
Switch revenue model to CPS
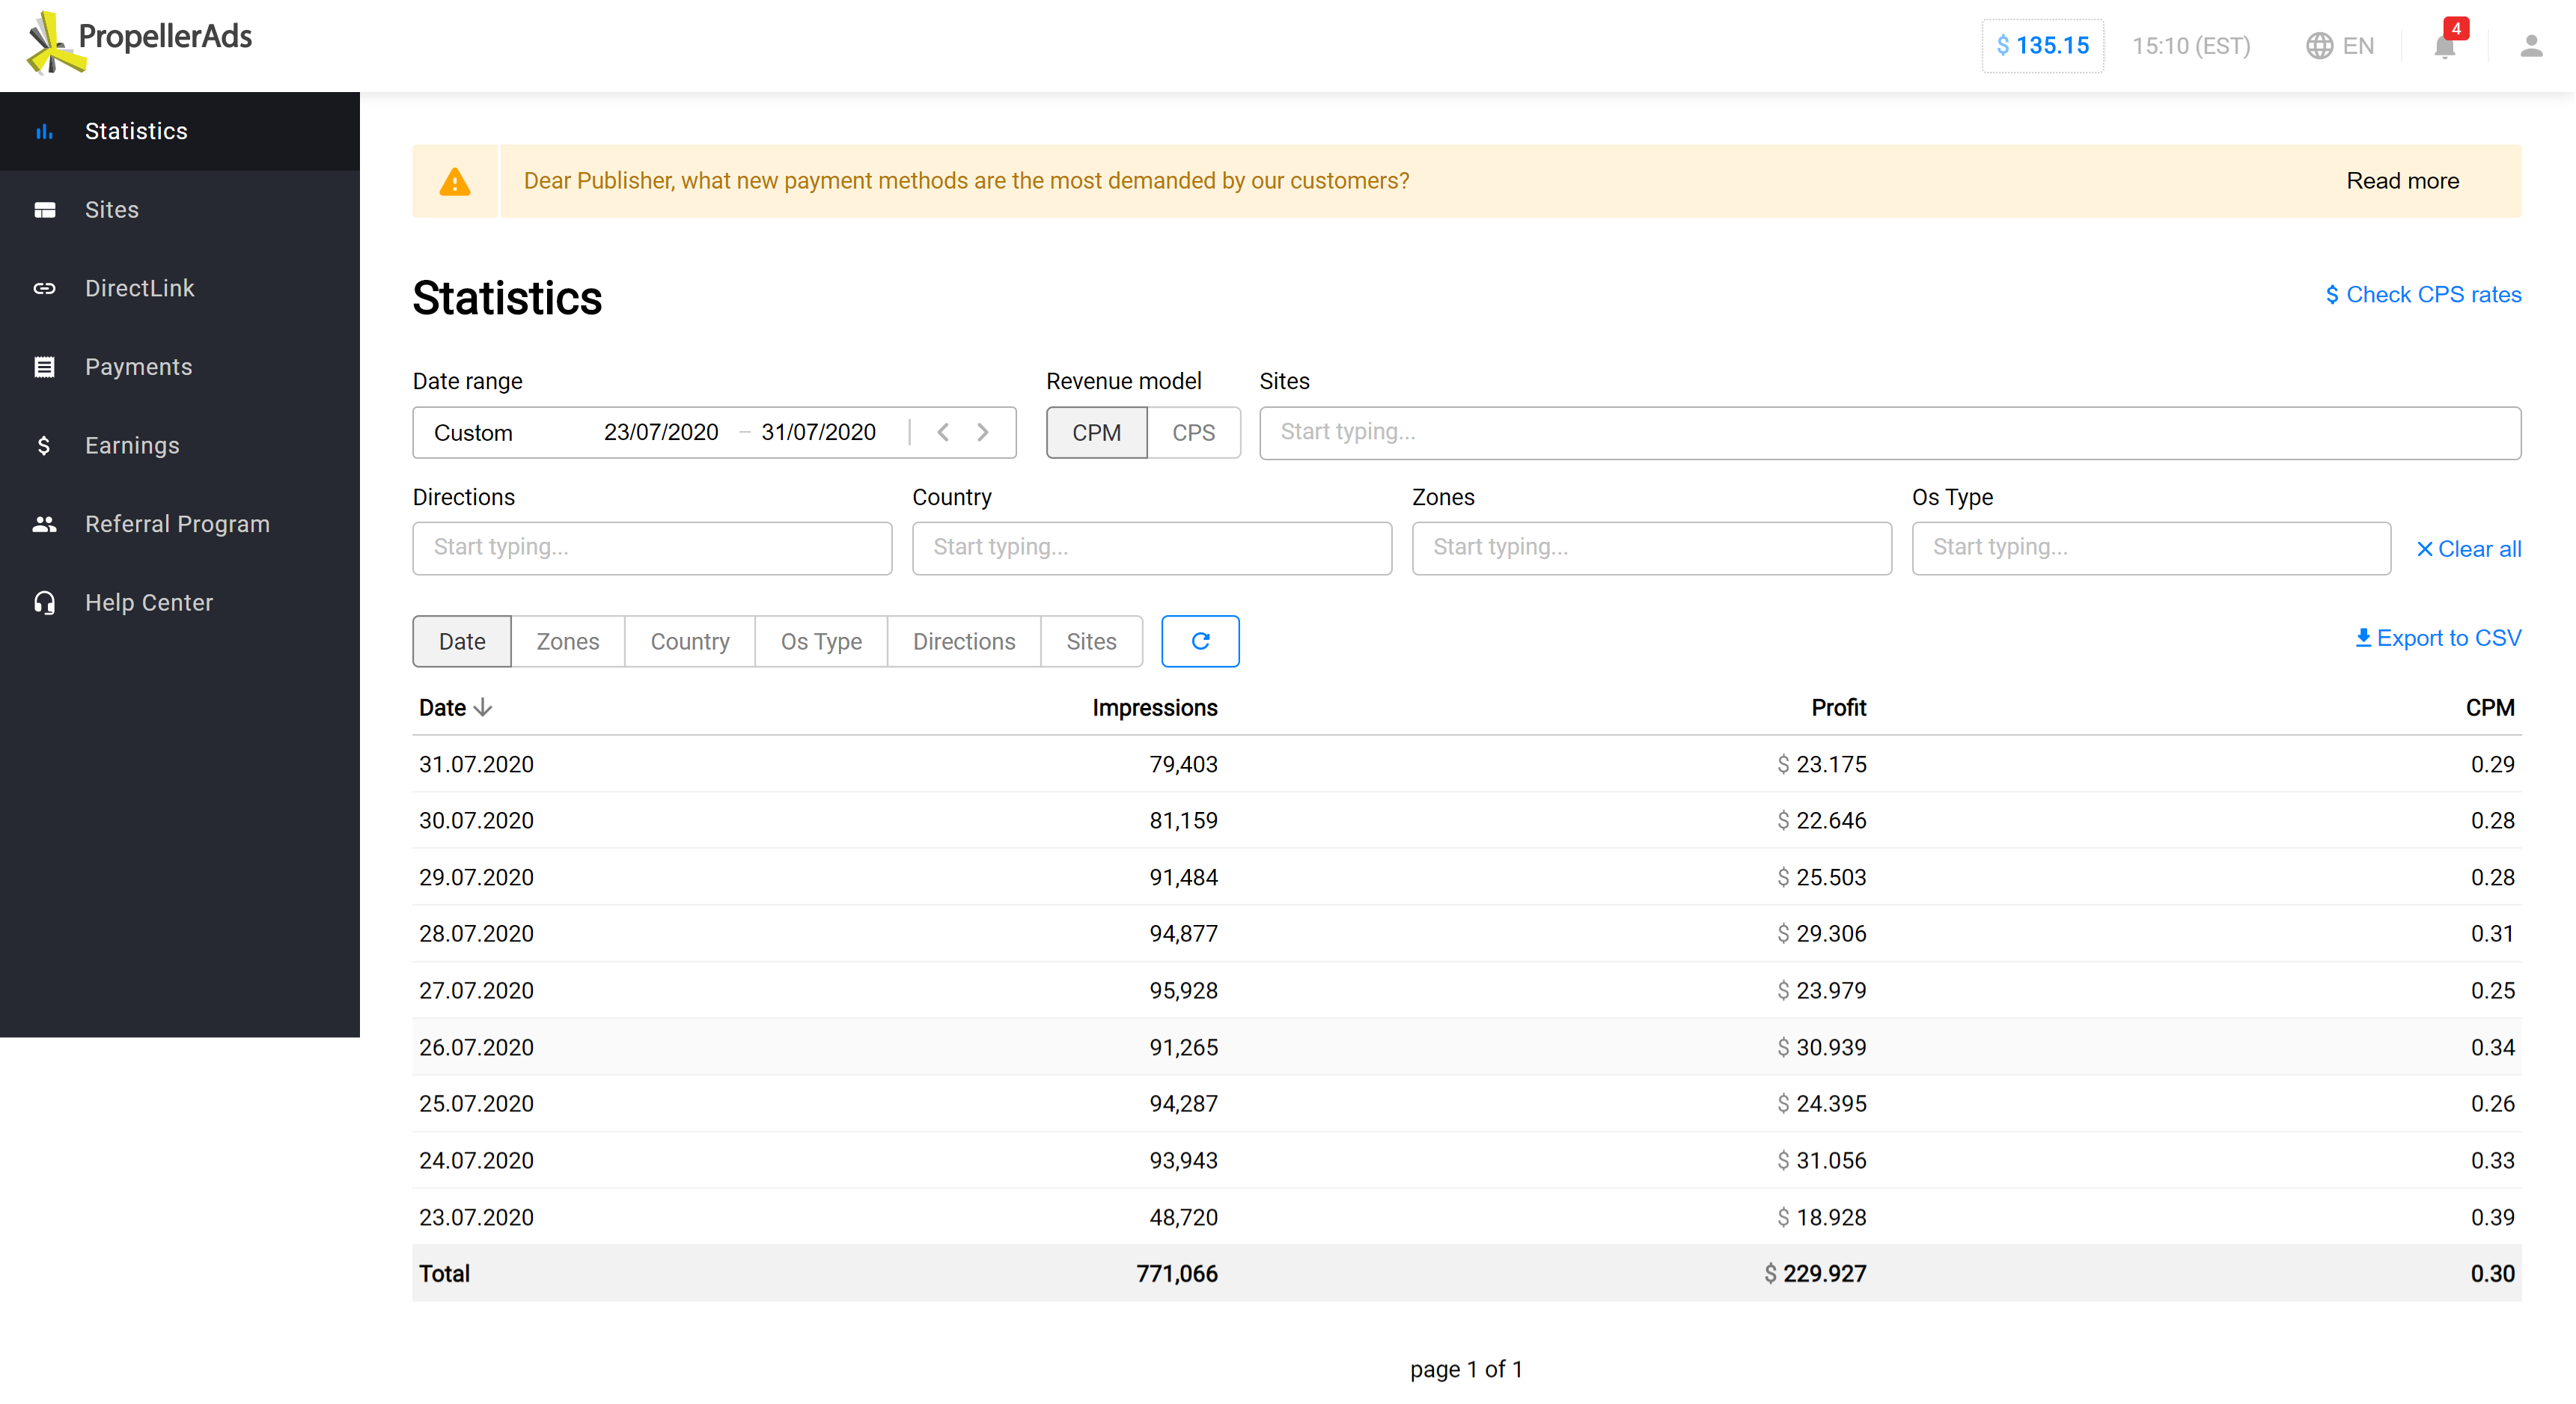[x=1193, y=433]
